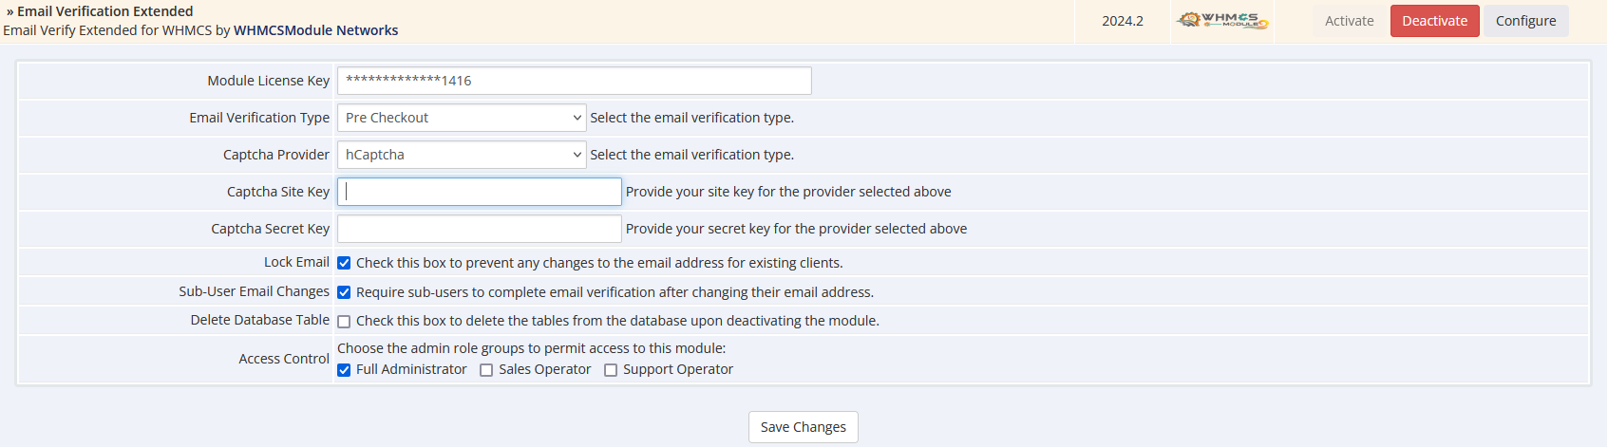Open Captcha Provider dropdown
This screenshot has width=1608, height=447.
[x=462, y=155]
